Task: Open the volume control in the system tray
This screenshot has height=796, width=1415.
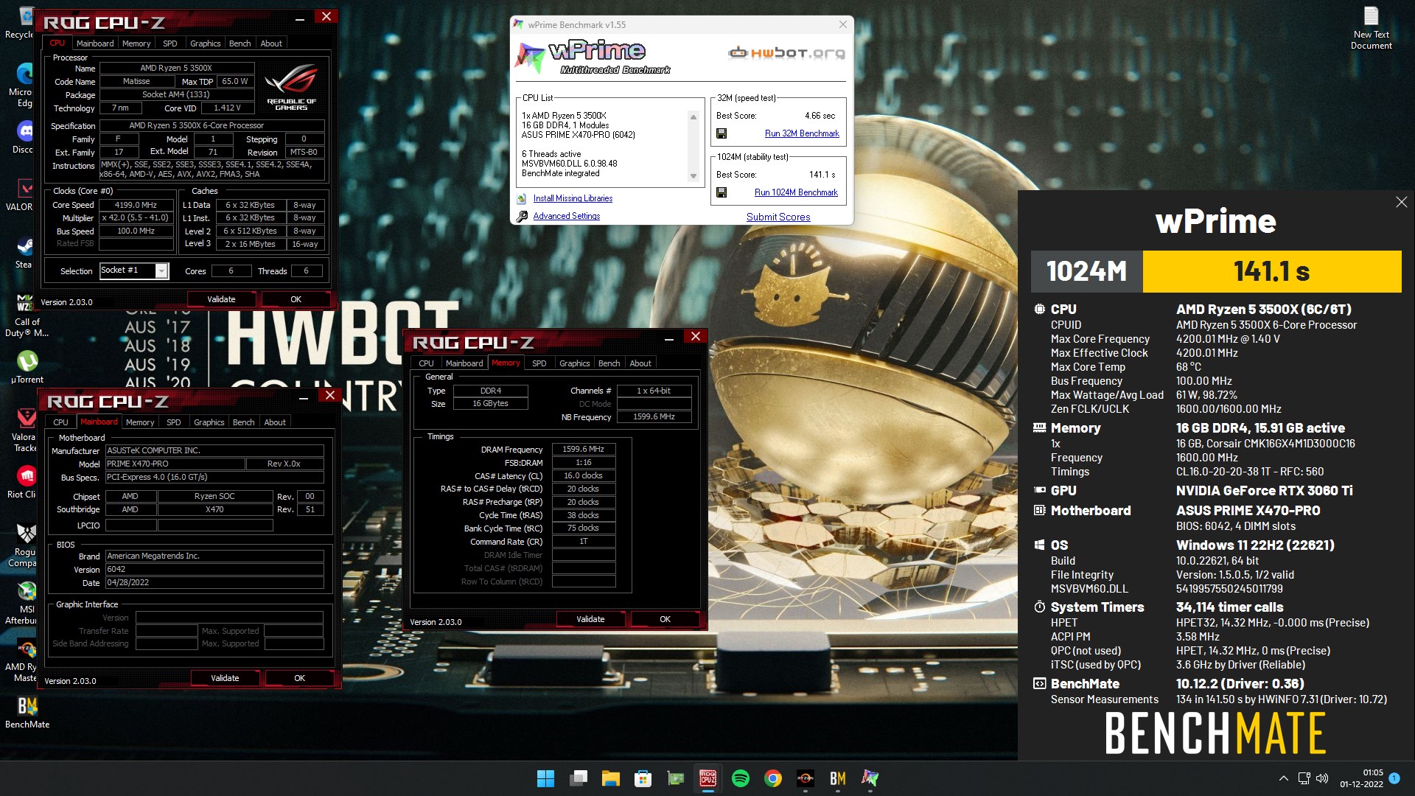Action: 1322,778
